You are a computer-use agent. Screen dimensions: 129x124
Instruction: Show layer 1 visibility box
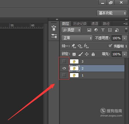tap(64, 75)
